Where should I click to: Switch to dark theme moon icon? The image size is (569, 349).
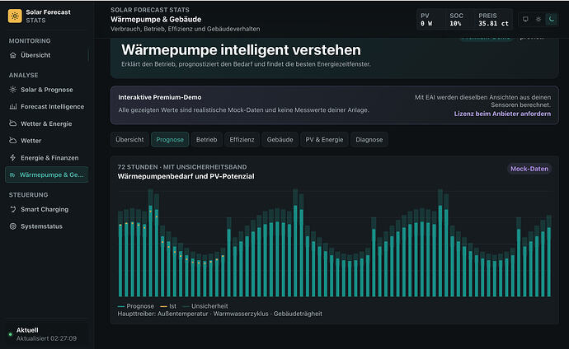[x=551, y=19]
